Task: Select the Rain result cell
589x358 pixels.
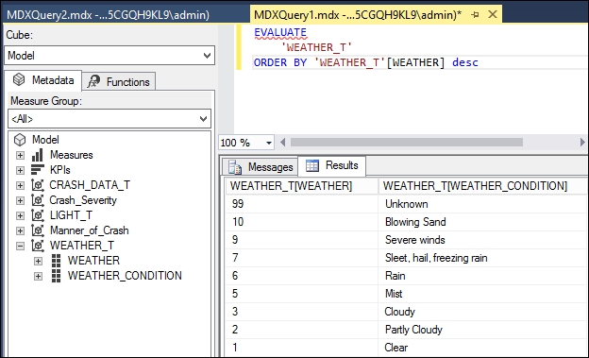Action: point(483,276)
